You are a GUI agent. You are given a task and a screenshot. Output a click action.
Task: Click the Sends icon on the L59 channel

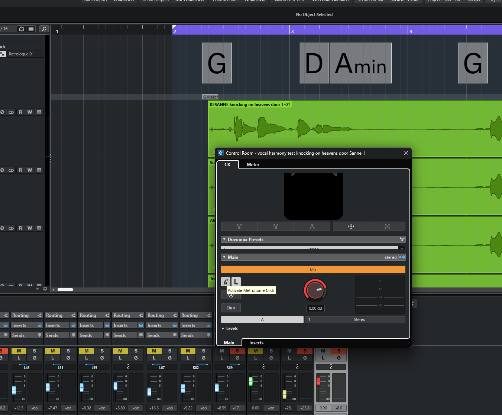(107, 335)
